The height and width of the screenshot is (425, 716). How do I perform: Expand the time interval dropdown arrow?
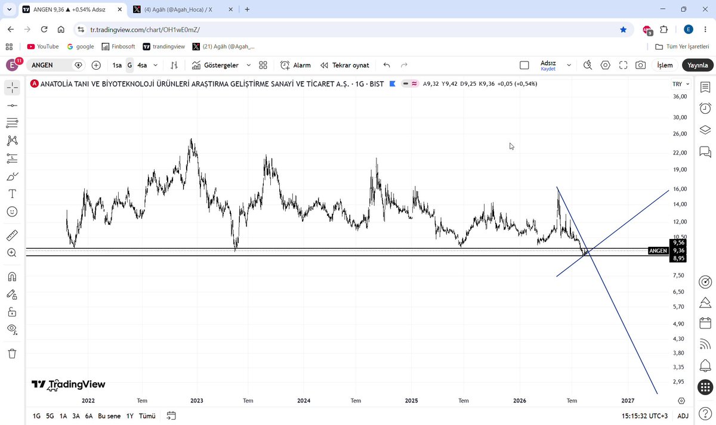[x=156, y=65]
